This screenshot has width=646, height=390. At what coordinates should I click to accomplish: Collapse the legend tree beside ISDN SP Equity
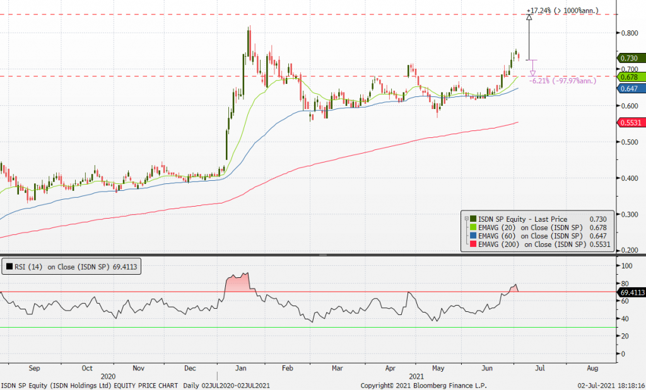pyautogui.click(x=466, y=219)
